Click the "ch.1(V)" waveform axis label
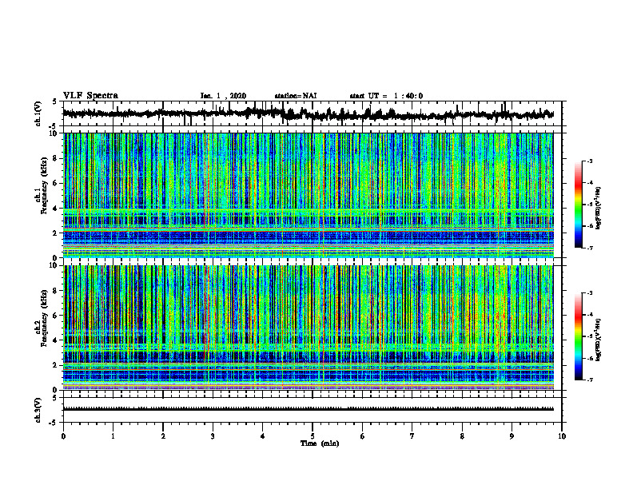 coord(38,113)
